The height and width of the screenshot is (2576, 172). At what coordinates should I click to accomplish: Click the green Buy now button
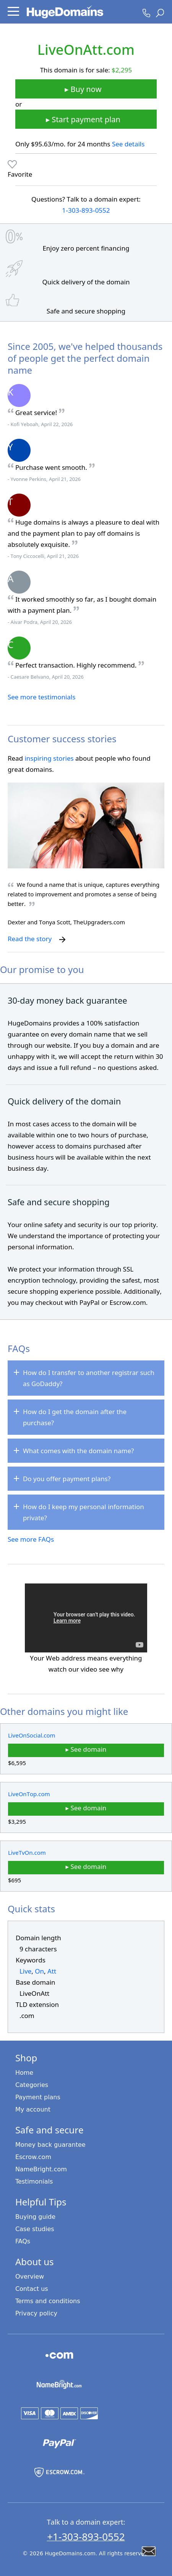[86, 89]
